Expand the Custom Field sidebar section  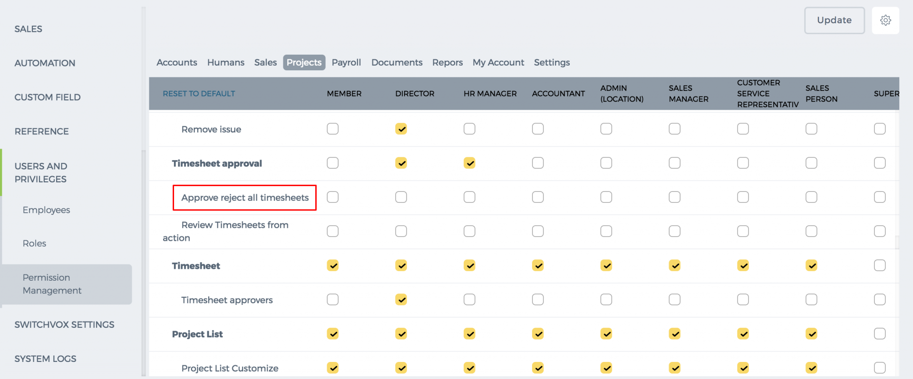[x=48, y=97]
